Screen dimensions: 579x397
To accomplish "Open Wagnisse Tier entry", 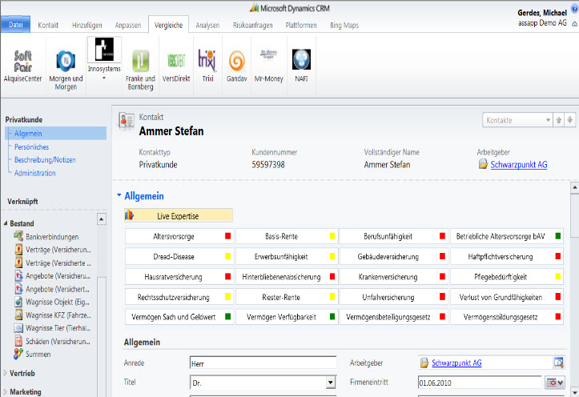I will pos(53,328).
